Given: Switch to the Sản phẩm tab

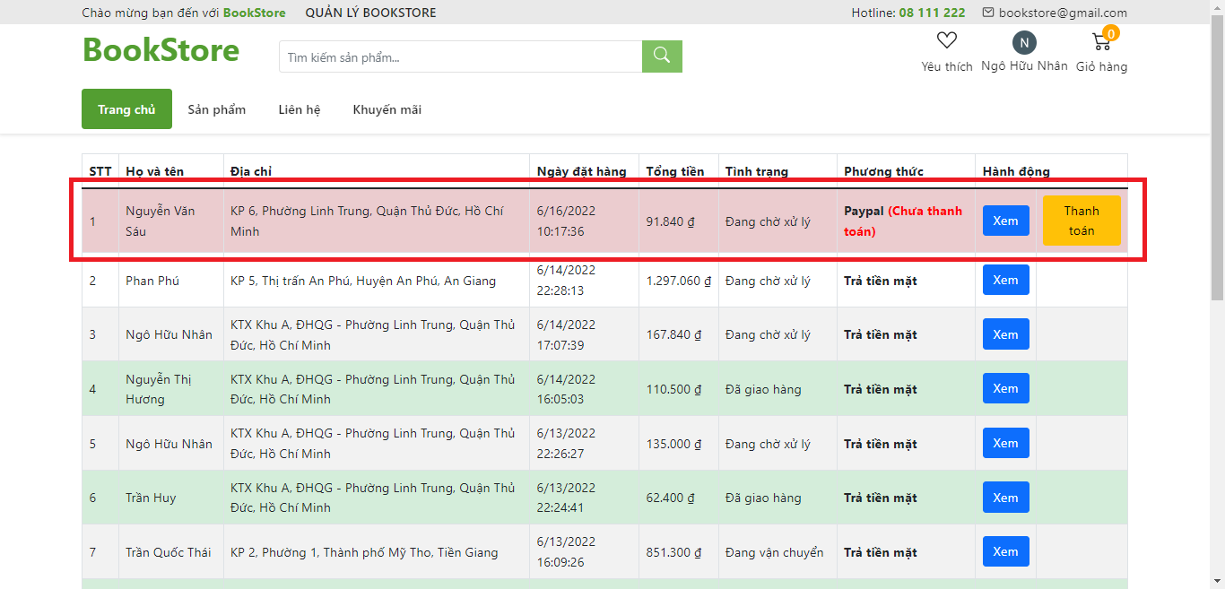Looking at the screenshot, I should [x=216, y=108].
